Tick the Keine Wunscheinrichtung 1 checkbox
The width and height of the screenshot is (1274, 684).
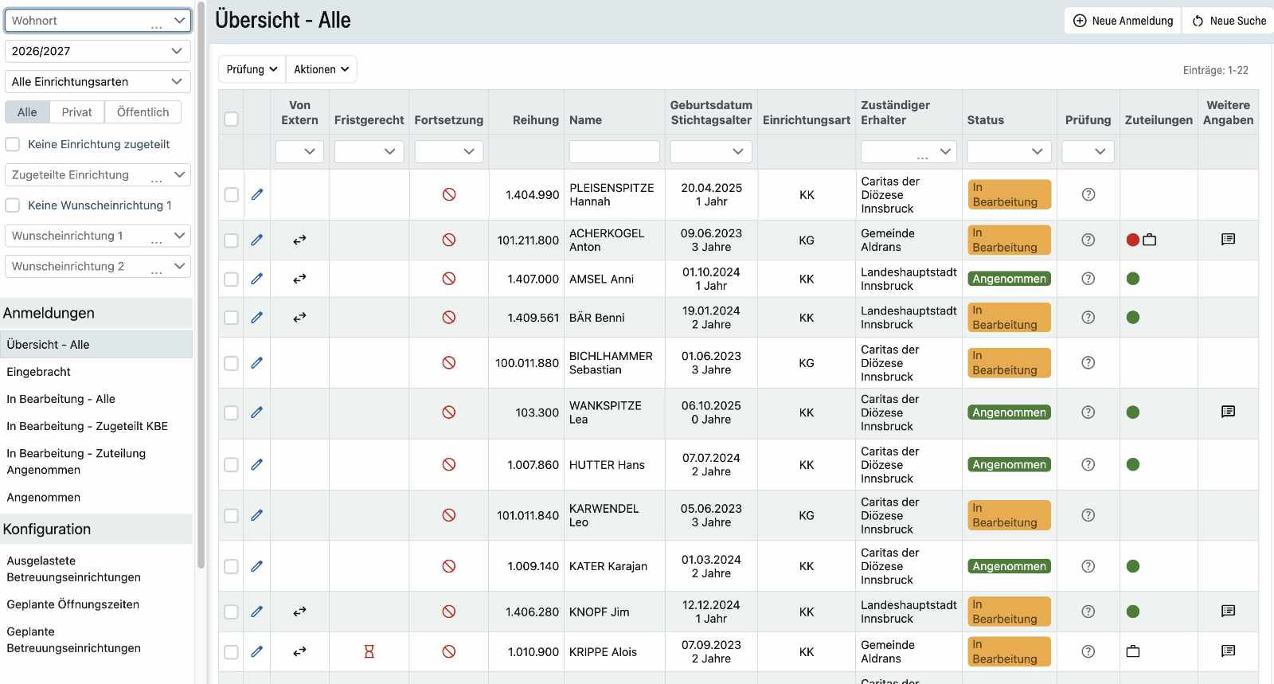point(13,205)
